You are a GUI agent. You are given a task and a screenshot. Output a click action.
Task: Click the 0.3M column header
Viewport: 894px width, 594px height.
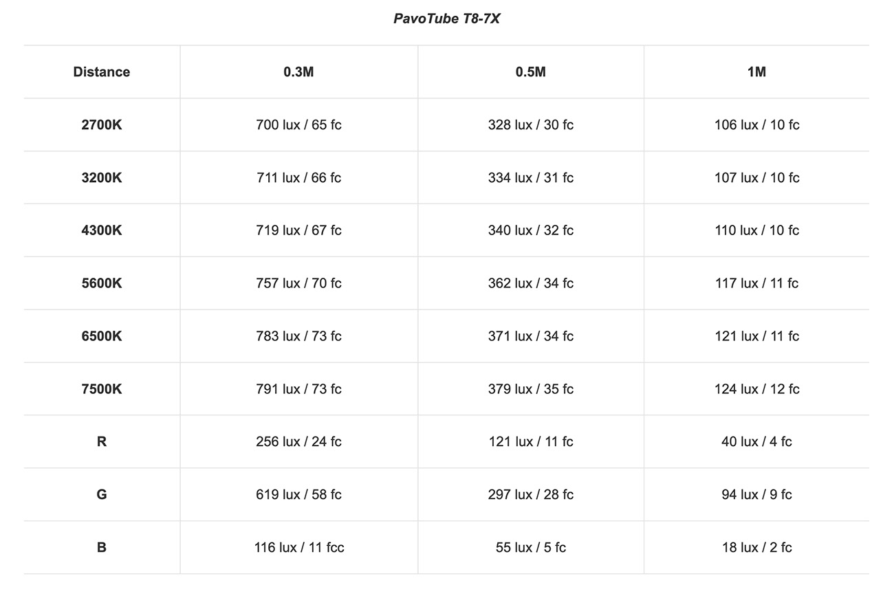click(298, 71)
